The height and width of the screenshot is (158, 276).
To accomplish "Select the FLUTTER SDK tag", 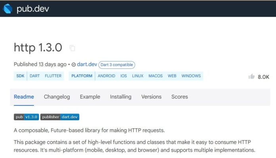I will pyautogui.click(x=53, y=76).
